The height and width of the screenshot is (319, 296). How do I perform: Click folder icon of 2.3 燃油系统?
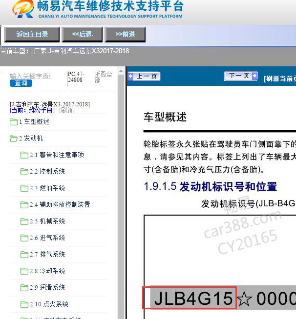point(24,188)
